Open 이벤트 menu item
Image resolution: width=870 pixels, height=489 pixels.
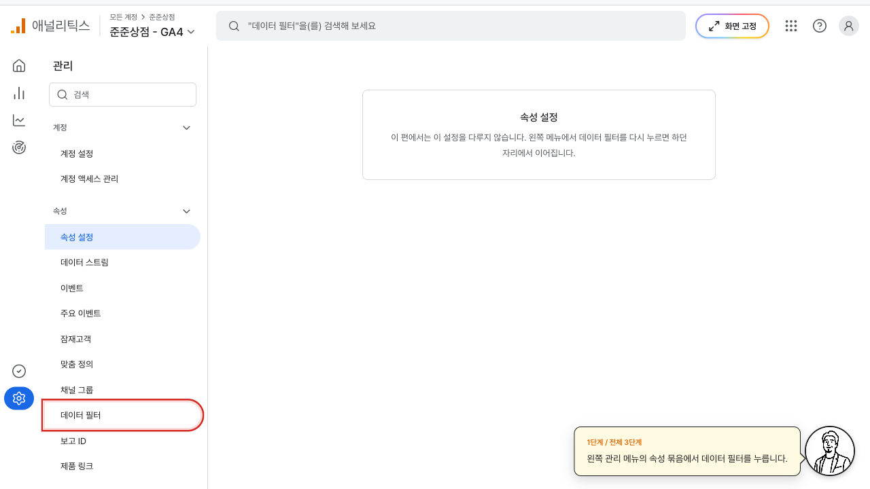[x=122, y=288]
